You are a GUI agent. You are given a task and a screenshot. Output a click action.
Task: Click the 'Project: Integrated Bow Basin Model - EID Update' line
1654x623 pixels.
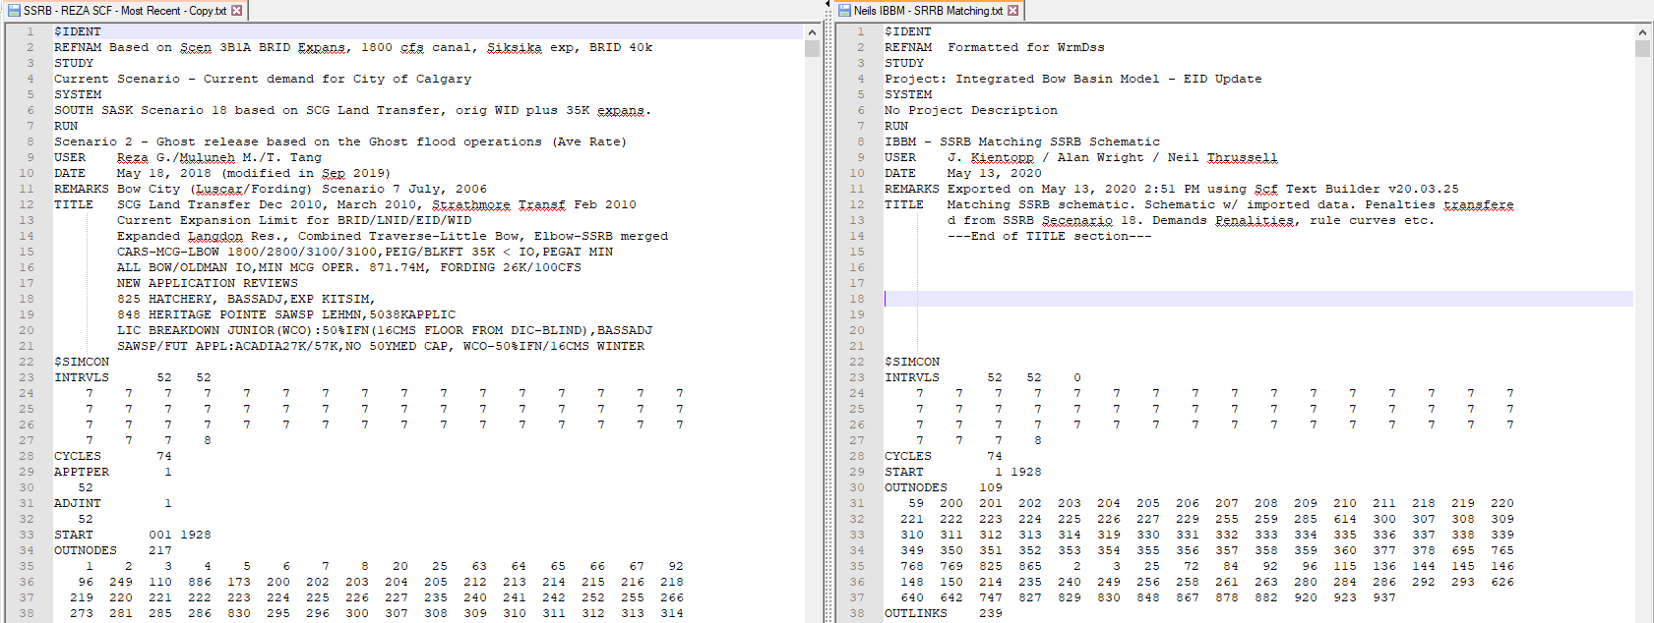click(x=1073, y=79)
